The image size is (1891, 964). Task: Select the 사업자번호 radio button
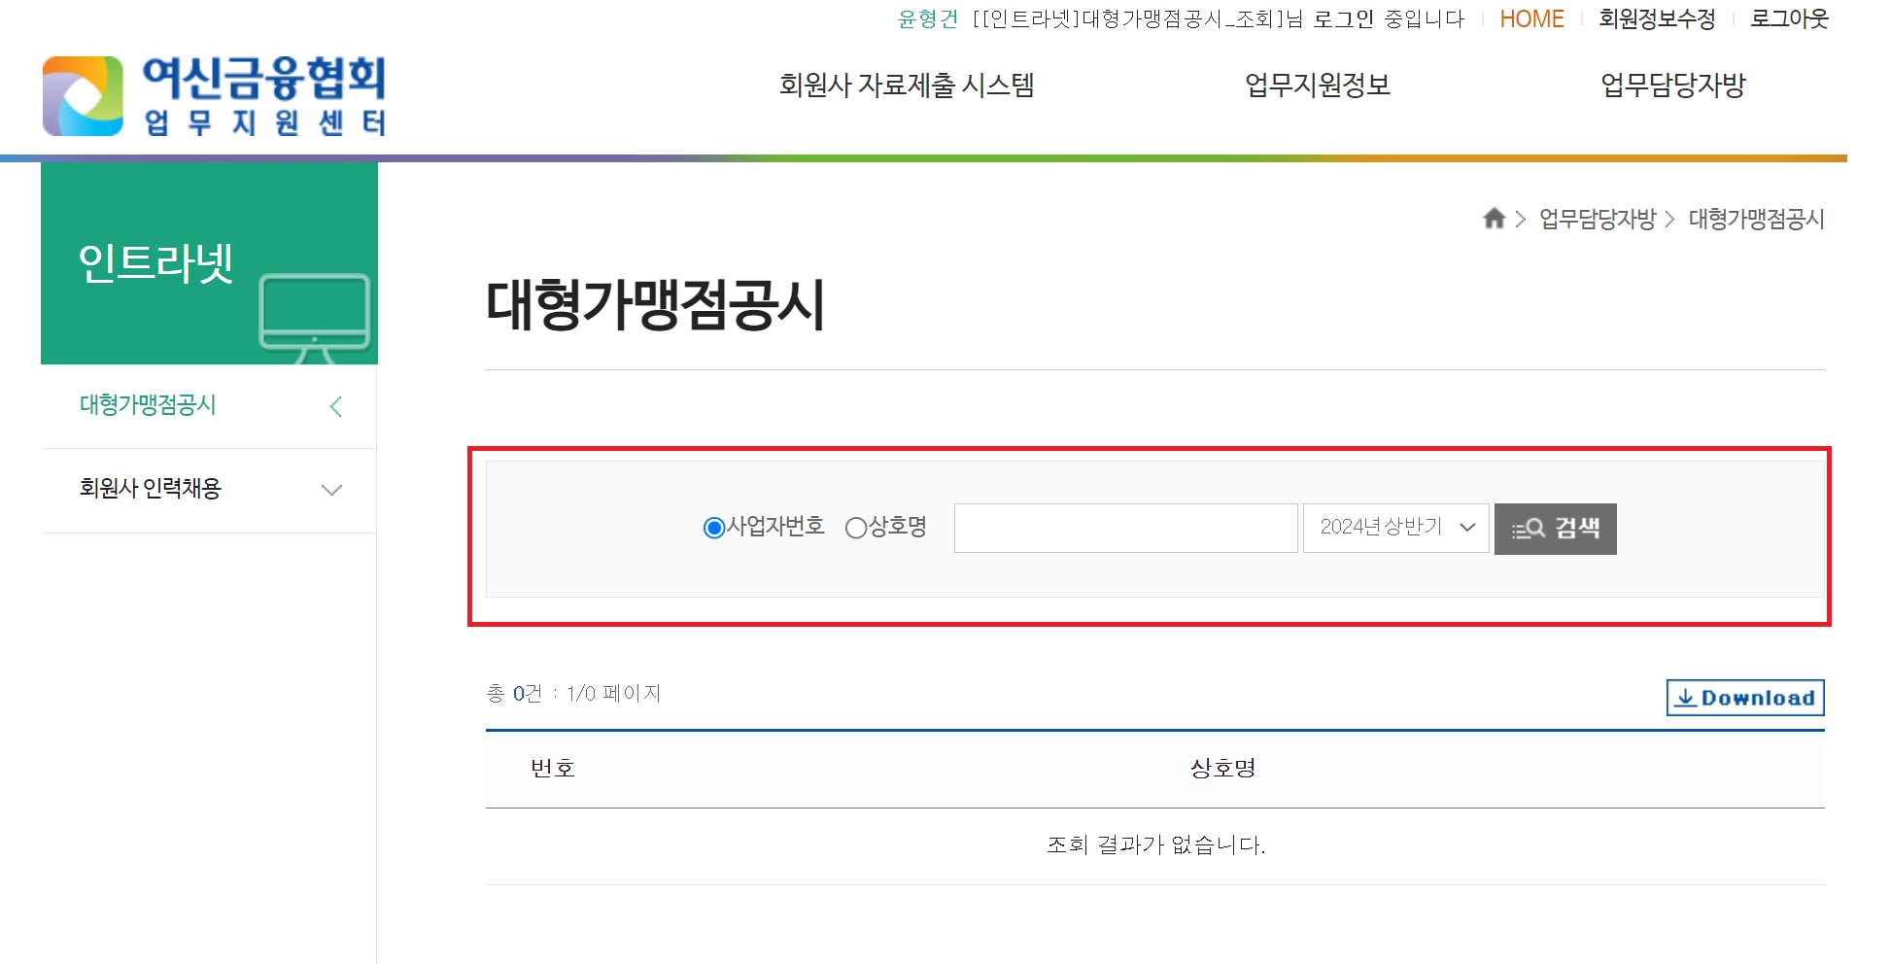(714, 528)
